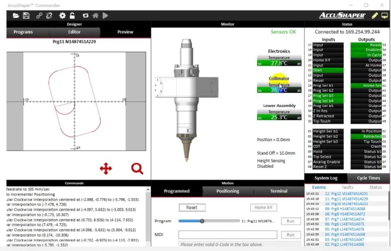Click the MDI G-Code input box
The width and height of the screenshot is (391, 251).
(x=227, y=235)
